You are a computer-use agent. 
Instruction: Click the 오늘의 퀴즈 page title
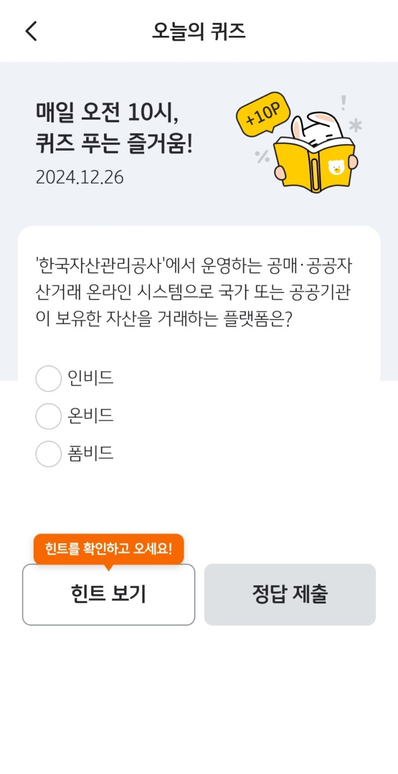click(x=199, y=31)
